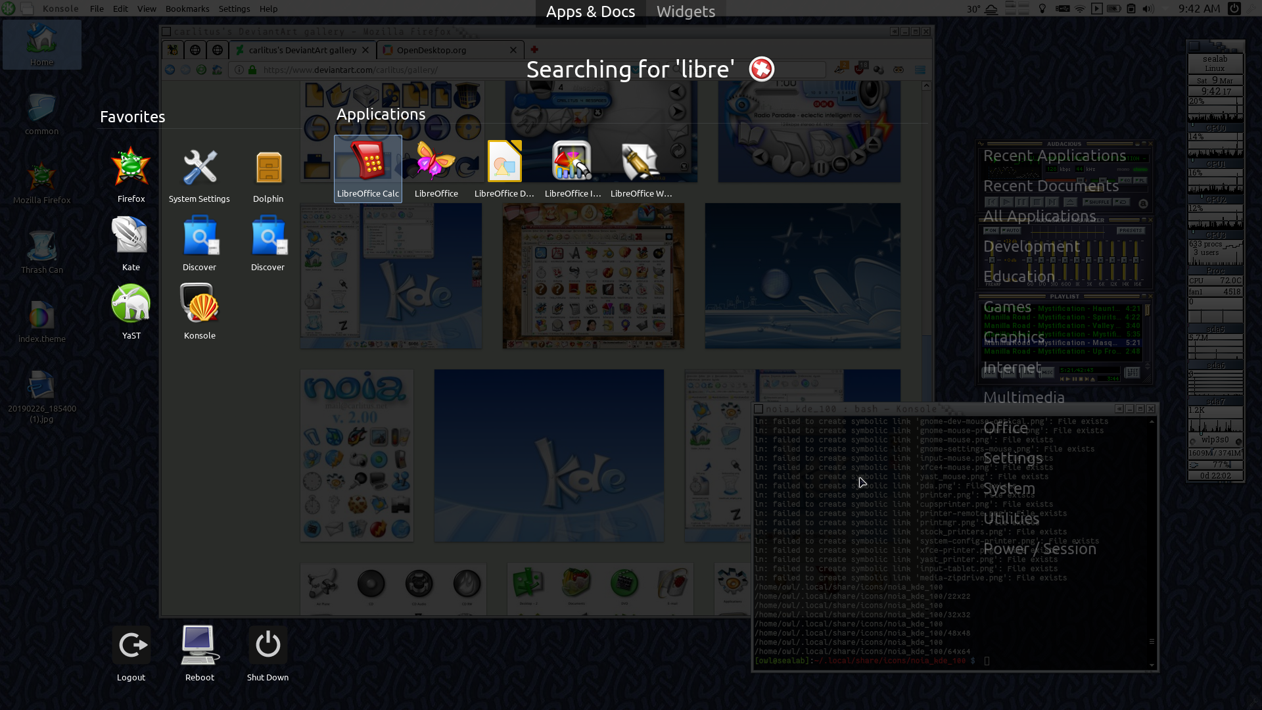Launch YaST from Favorites
Viewport: 1262px width, 710px height.
(x=131, y=312)
